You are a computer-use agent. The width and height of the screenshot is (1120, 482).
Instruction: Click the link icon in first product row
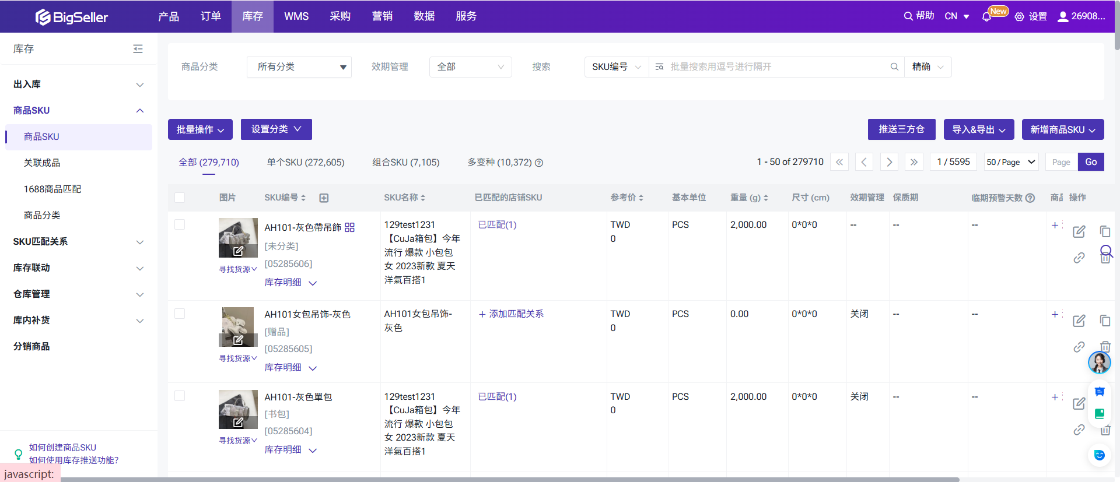point(1079,258)
